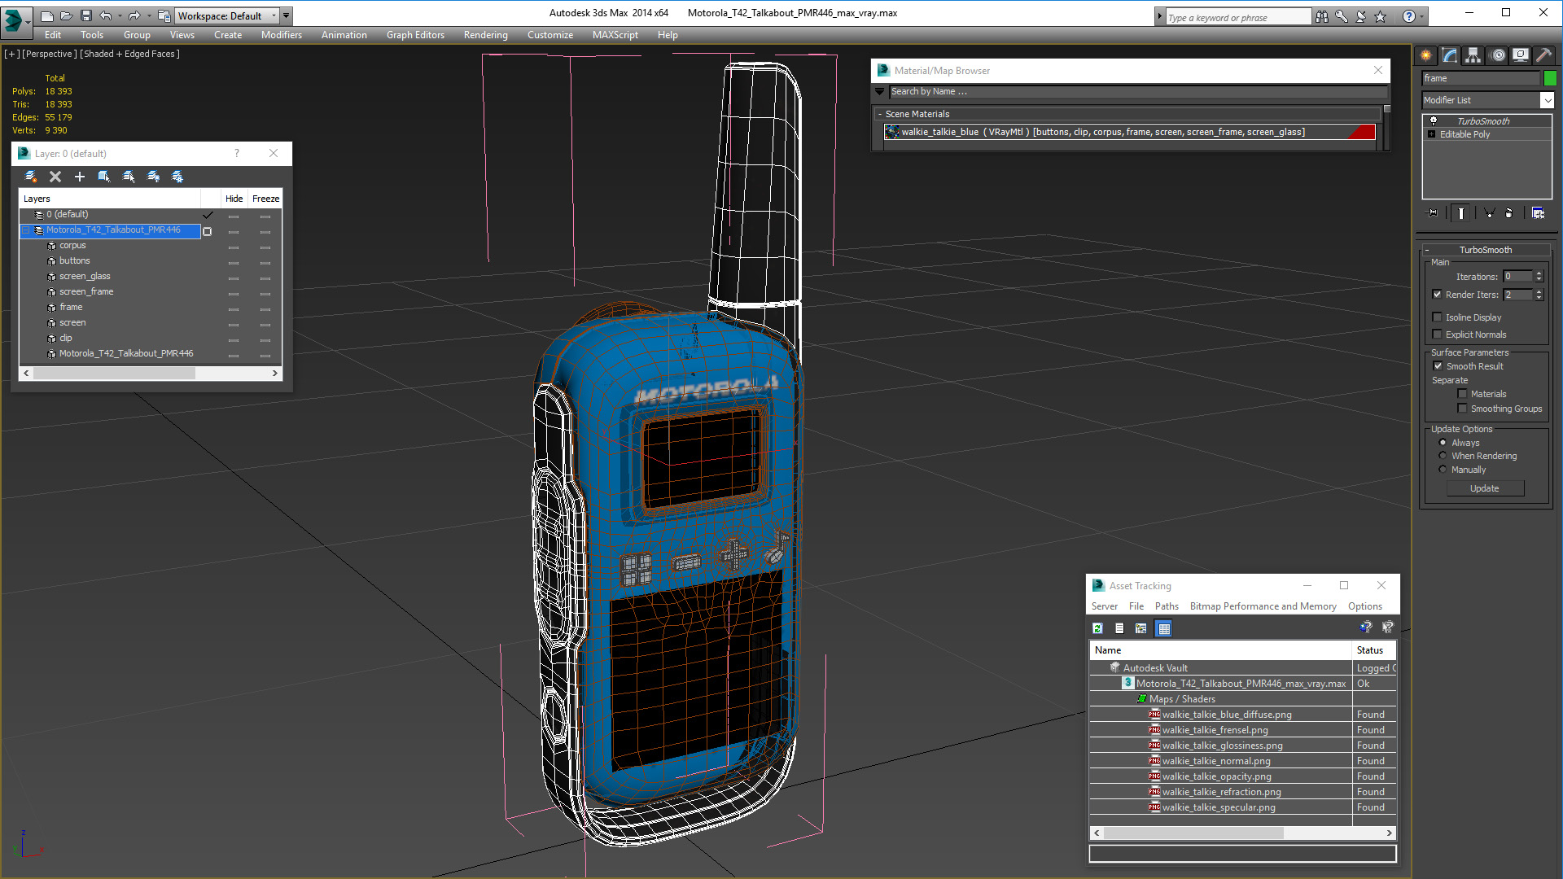Viewport: 1563px width, 879px height.
Task: Open the Motion command panel tab
Action: pyautogui.click(x=1498, y=55)
